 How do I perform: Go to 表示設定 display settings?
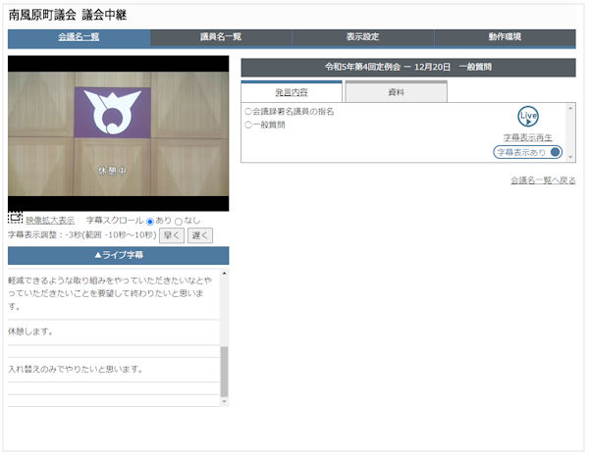[x=363, y=37]
